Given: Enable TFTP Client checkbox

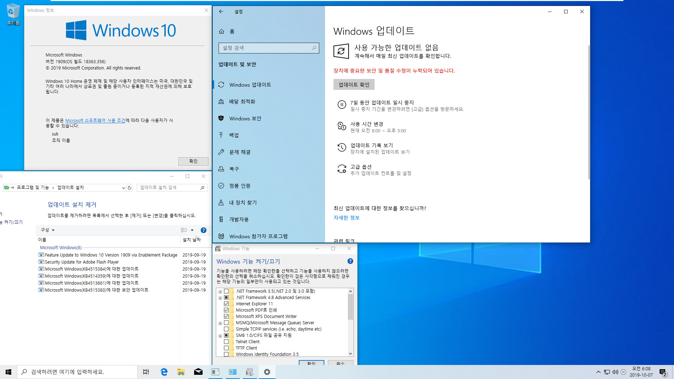Looking at the screenshot, I should pyautogui.click(x=226, y=348).
